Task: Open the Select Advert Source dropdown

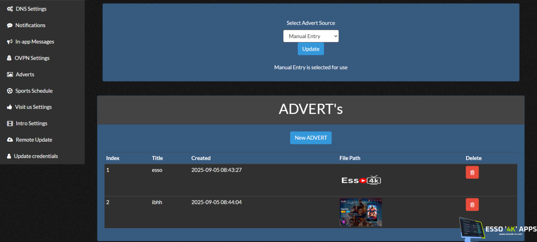Action: (x=311, y=36)
